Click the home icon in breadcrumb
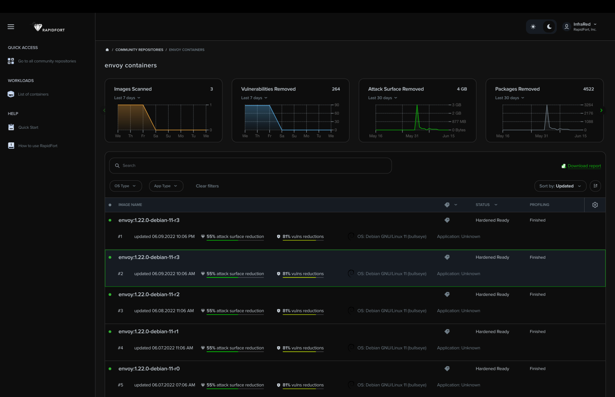Image resolution: width=615 pixels, height=397 pixels. tap(107, 50)
